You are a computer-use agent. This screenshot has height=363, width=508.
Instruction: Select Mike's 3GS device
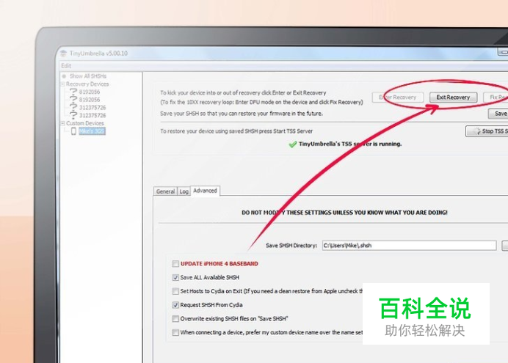pyautogui.click(x=92, y=131)
